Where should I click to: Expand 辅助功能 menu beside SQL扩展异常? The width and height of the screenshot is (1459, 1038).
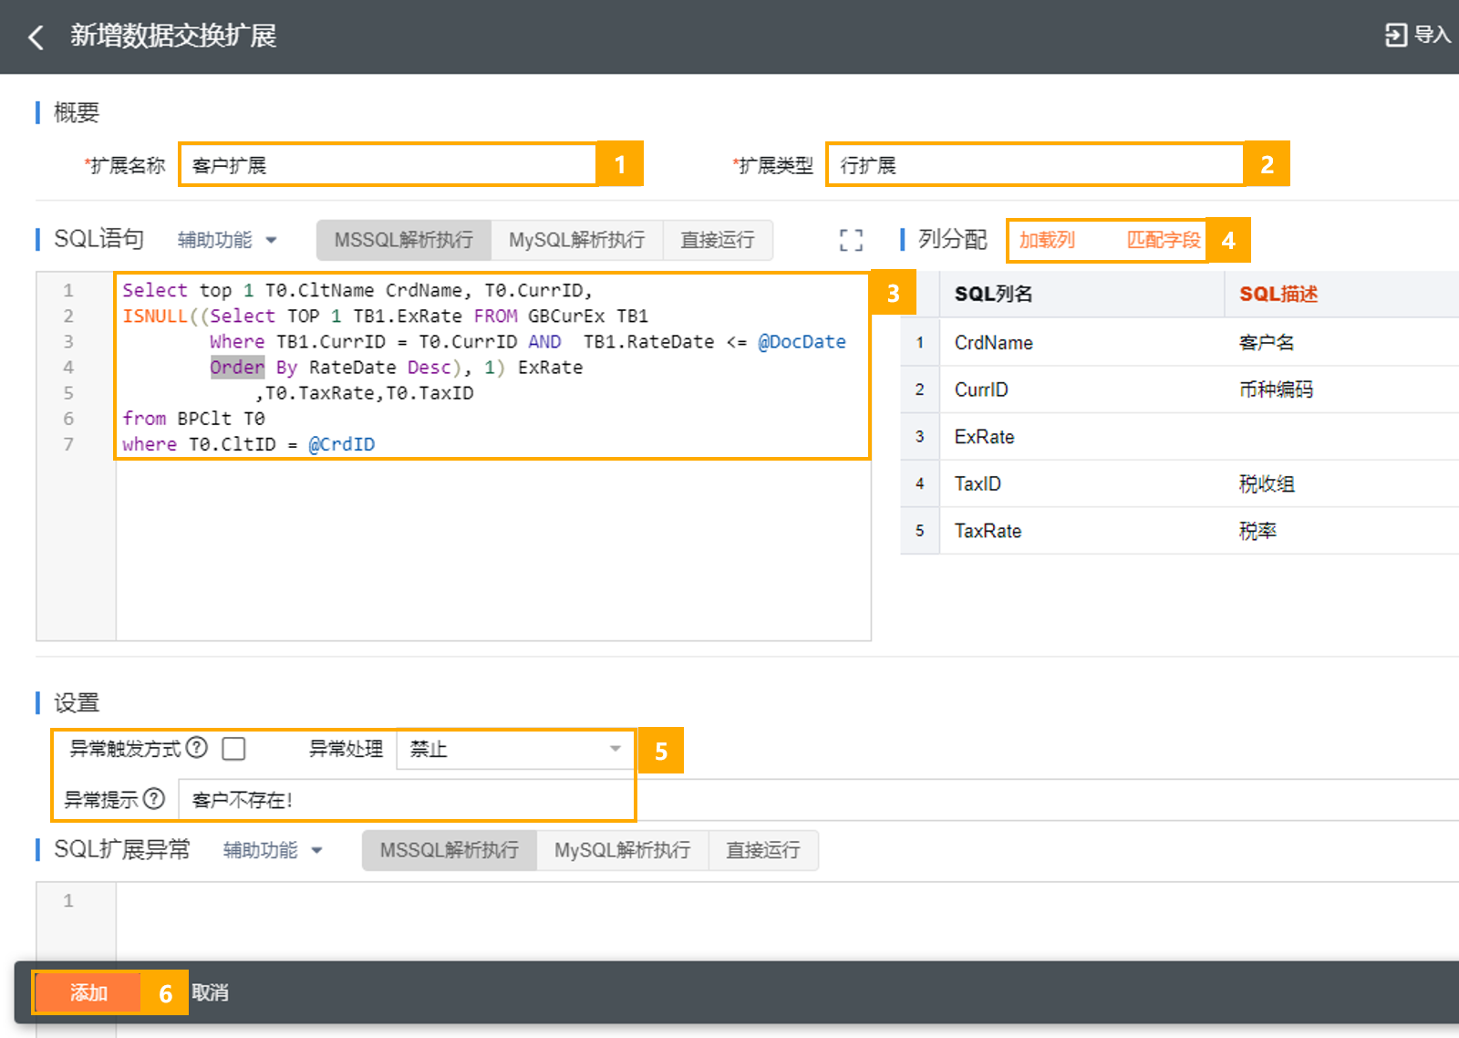coord(273,850)
